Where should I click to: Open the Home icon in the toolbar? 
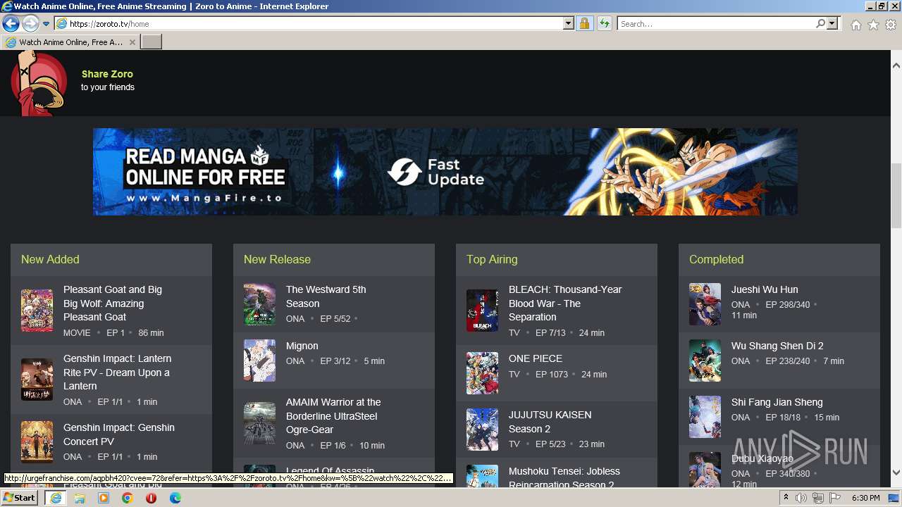coord(855,25)
